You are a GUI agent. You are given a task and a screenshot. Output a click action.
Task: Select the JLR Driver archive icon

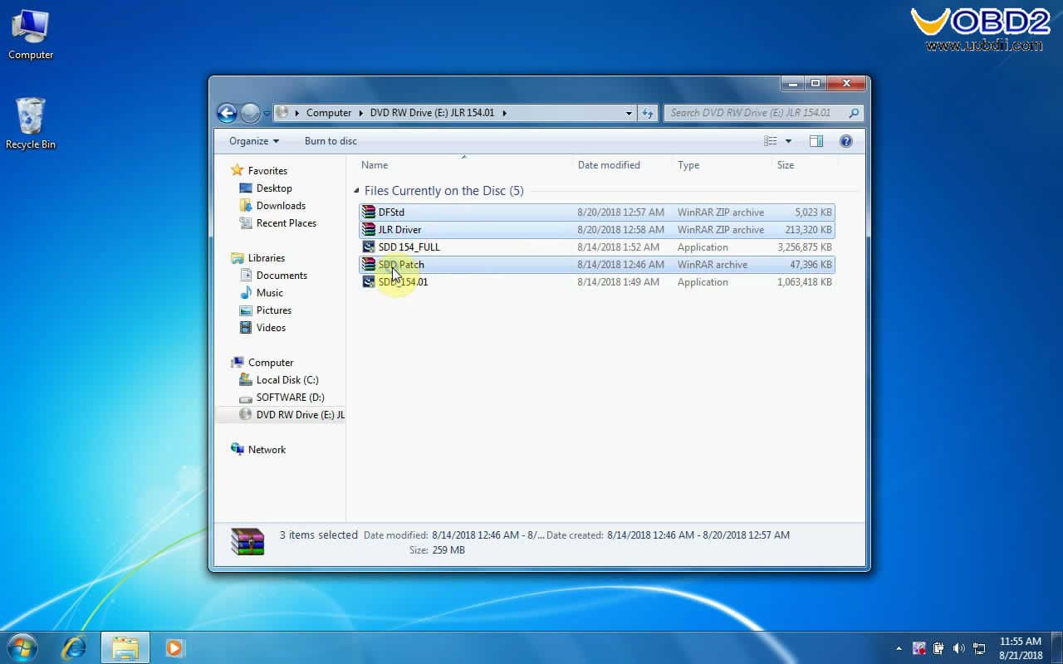pos(369,230)
